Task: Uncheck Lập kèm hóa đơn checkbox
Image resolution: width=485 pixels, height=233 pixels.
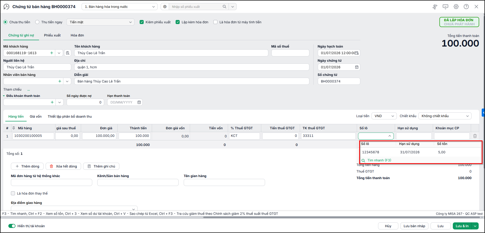Action: click(178, 22)
